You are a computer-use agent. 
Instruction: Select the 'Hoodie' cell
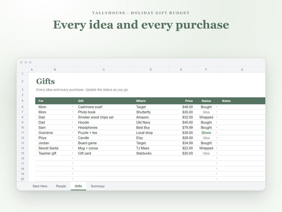104,122
